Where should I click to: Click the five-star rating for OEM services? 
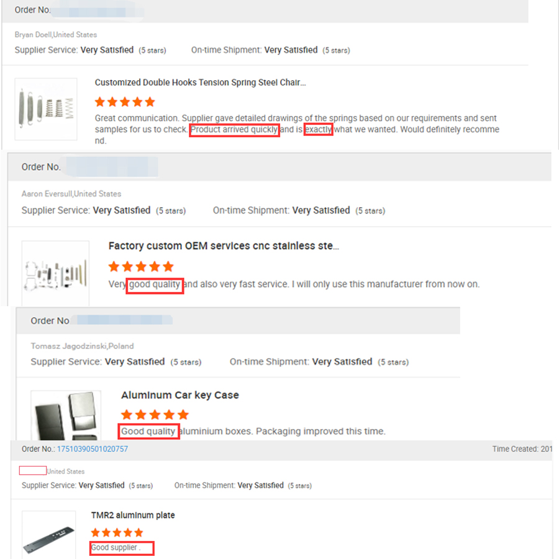coord(141,266)
